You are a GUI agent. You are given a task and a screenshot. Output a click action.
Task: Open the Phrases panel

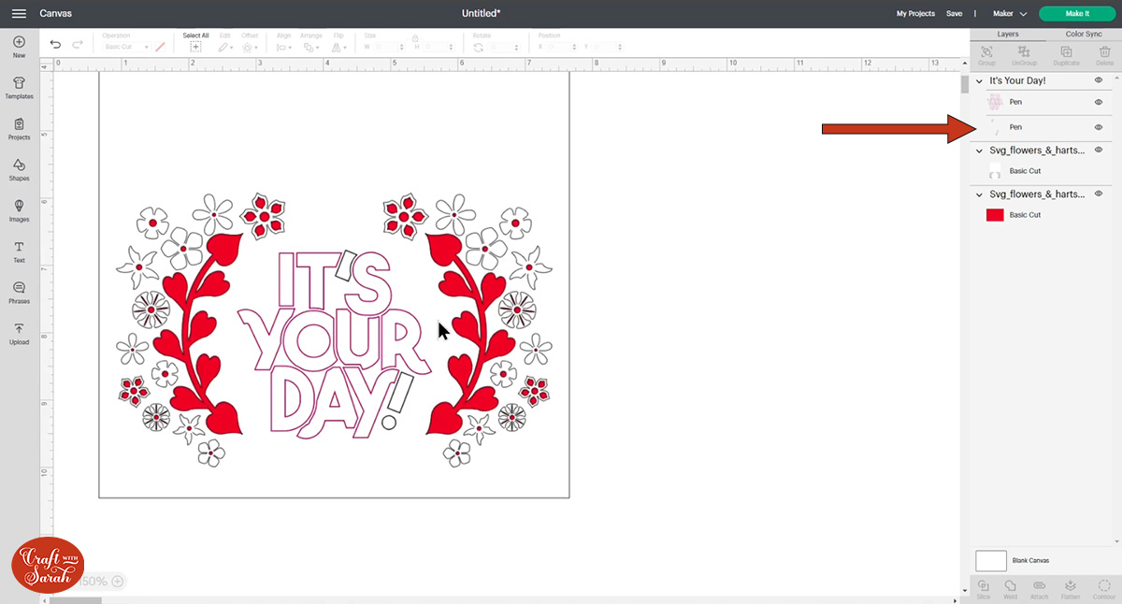19,292
